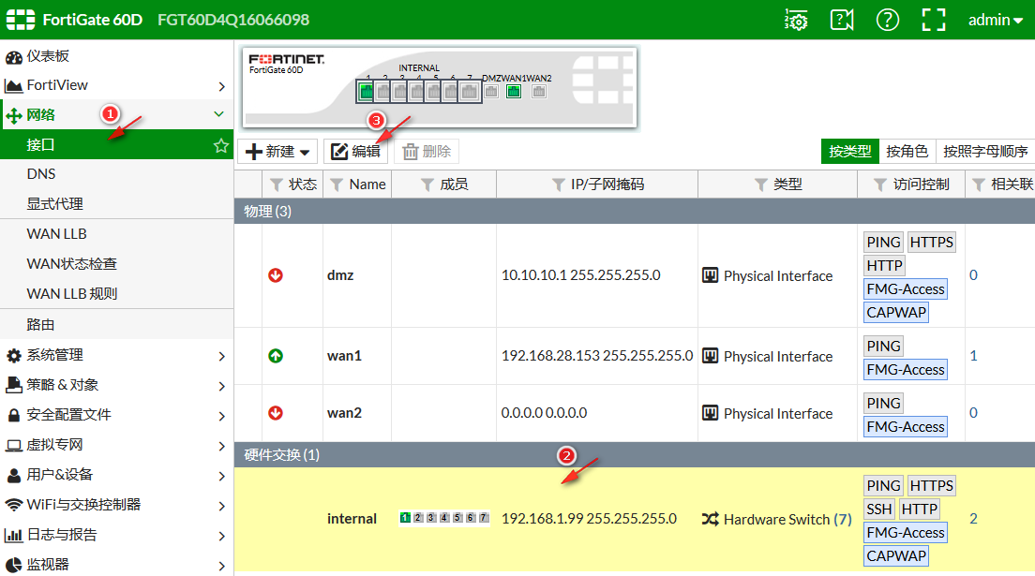
Task: Expand the 日志与报告 menu
Action: (117, 535)
